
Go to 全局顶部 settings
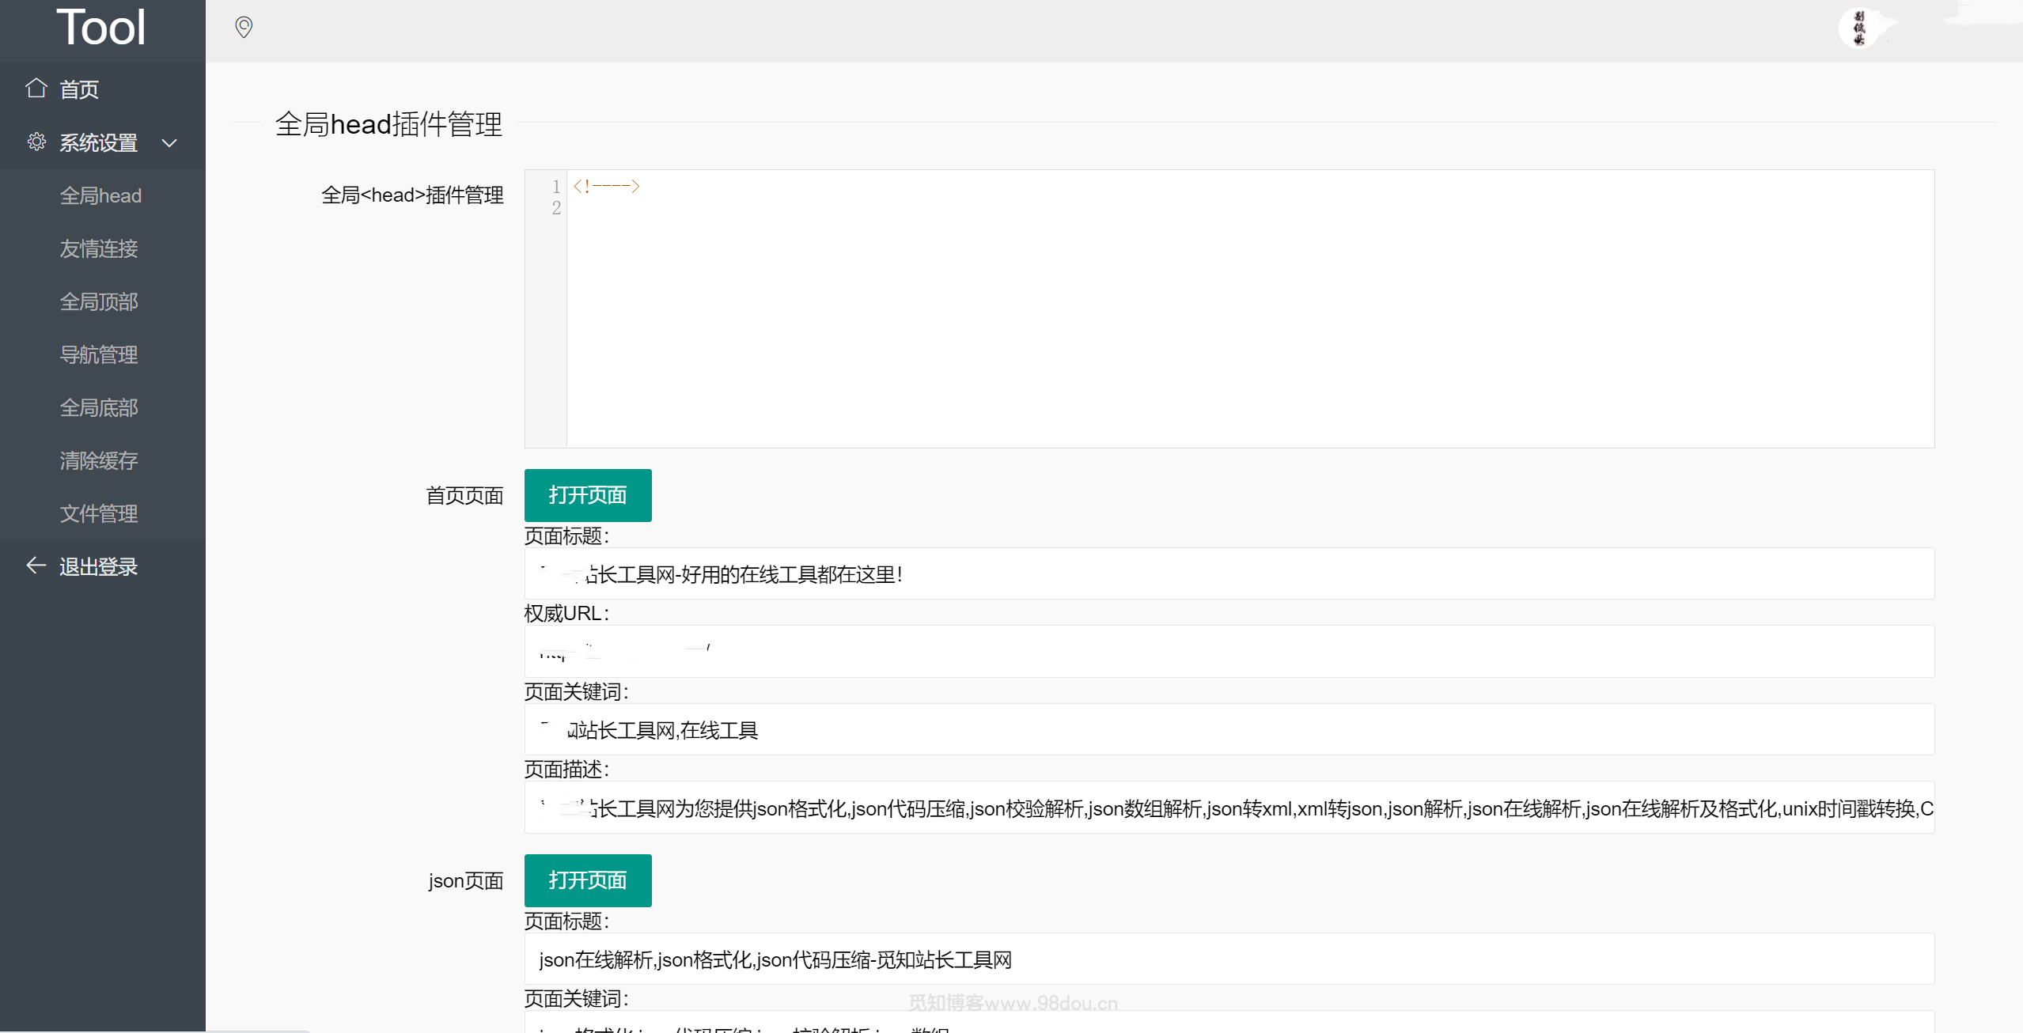(x=99, y=301)
